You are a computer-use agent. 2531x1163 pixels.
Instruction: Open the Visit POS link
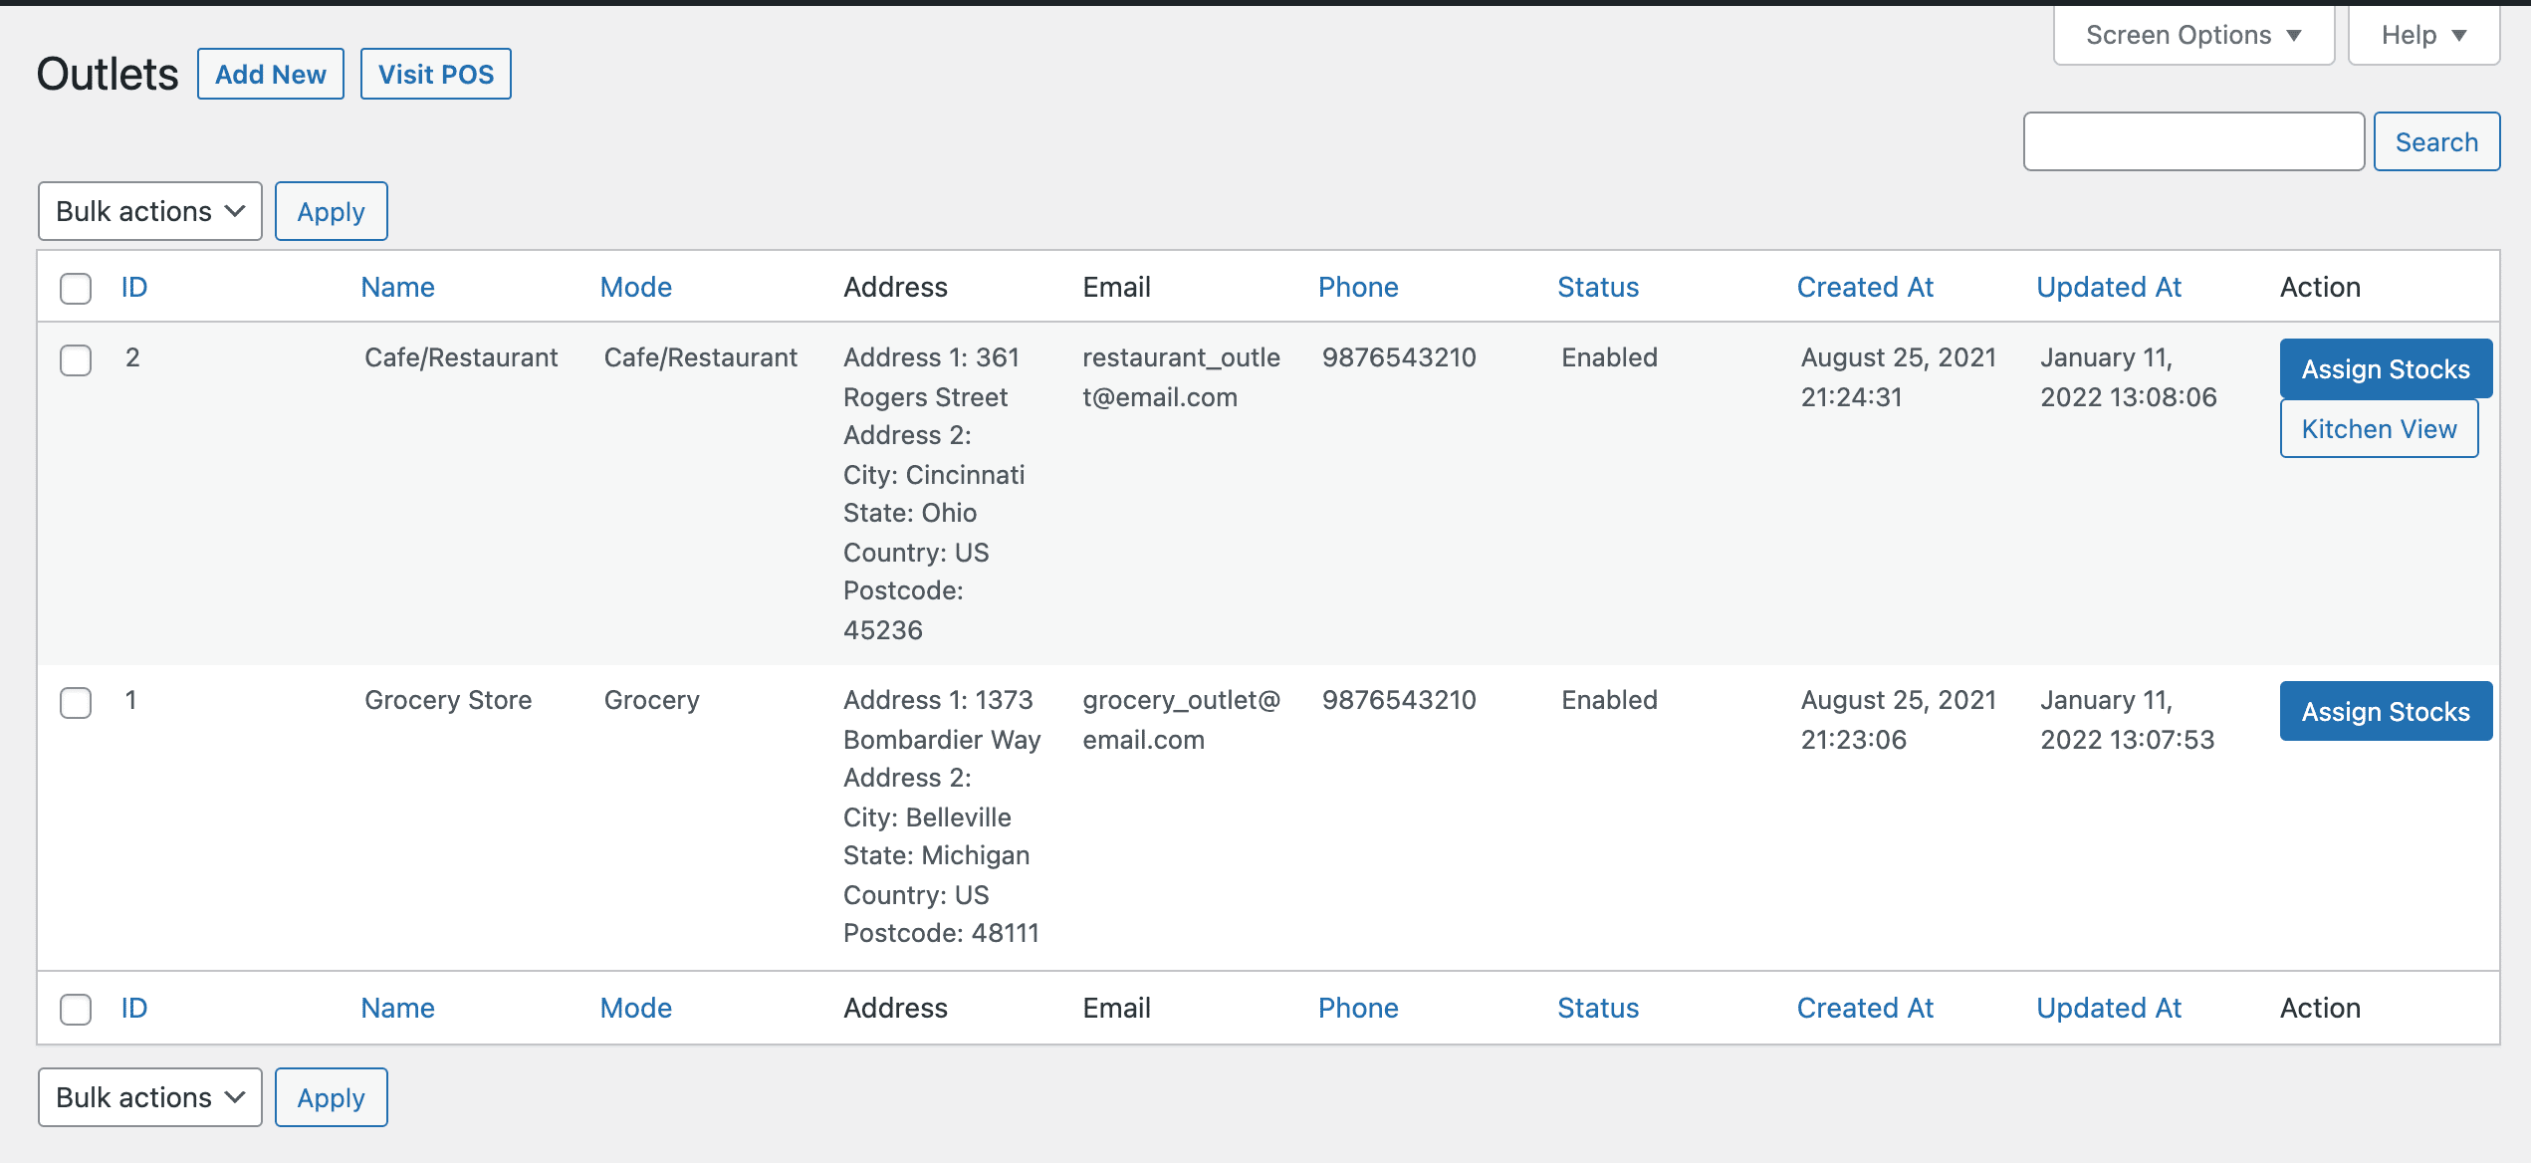[x=435, y=75]
